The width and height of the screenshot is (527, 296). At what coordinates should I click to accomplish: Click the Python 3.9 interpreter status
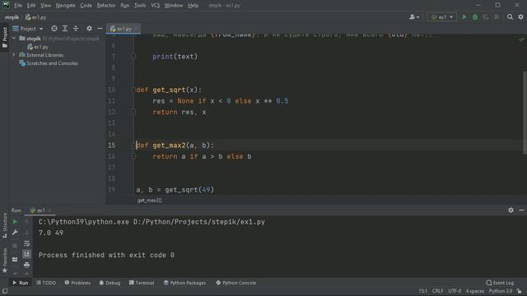(x=501, y=291)
